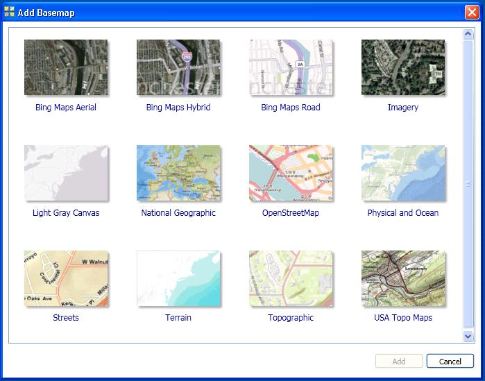Viewport: 485px width, 381px height.
Task: Choose the Bing Maps Hybrid thumbnail
Action: (178, 67)
